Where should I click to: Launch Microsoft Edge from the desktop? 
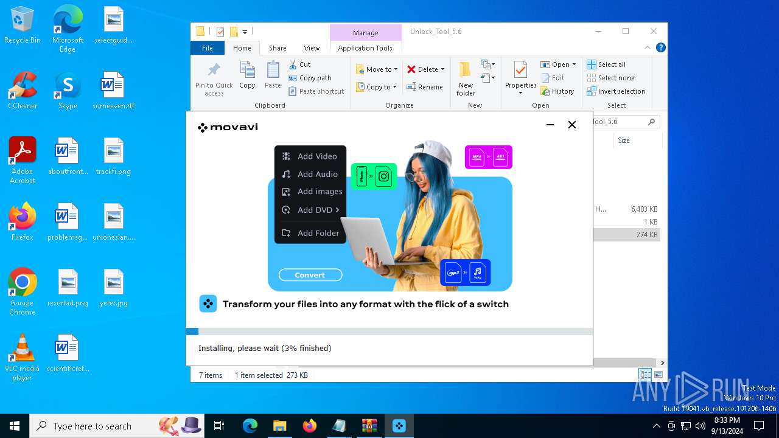click(68, 29)
